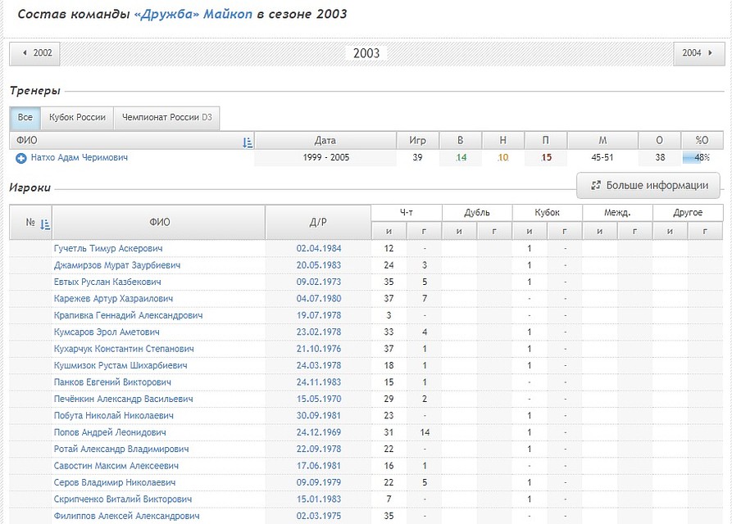Click the coaches В (wins) column header

point(461,141)
